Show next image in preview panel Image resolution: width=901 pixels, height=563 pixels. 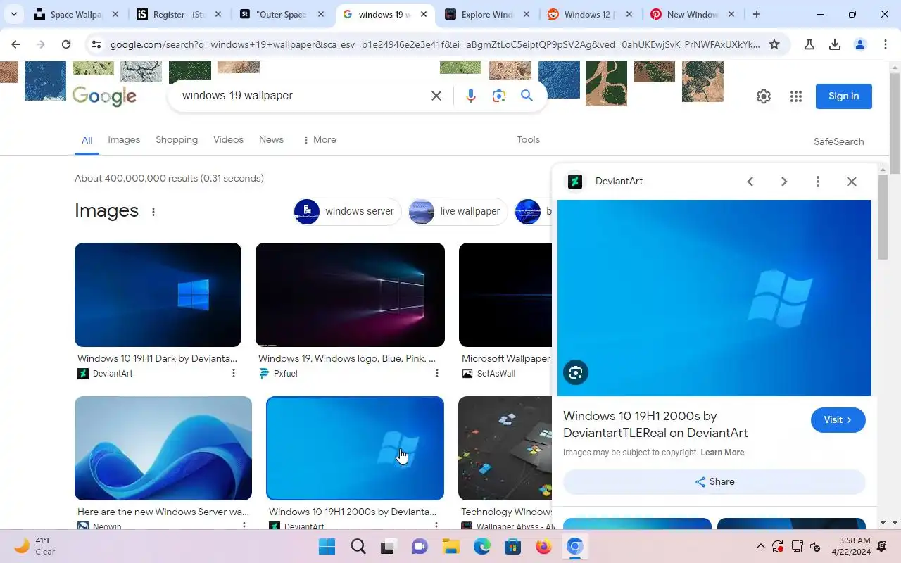tap(784, 182)
